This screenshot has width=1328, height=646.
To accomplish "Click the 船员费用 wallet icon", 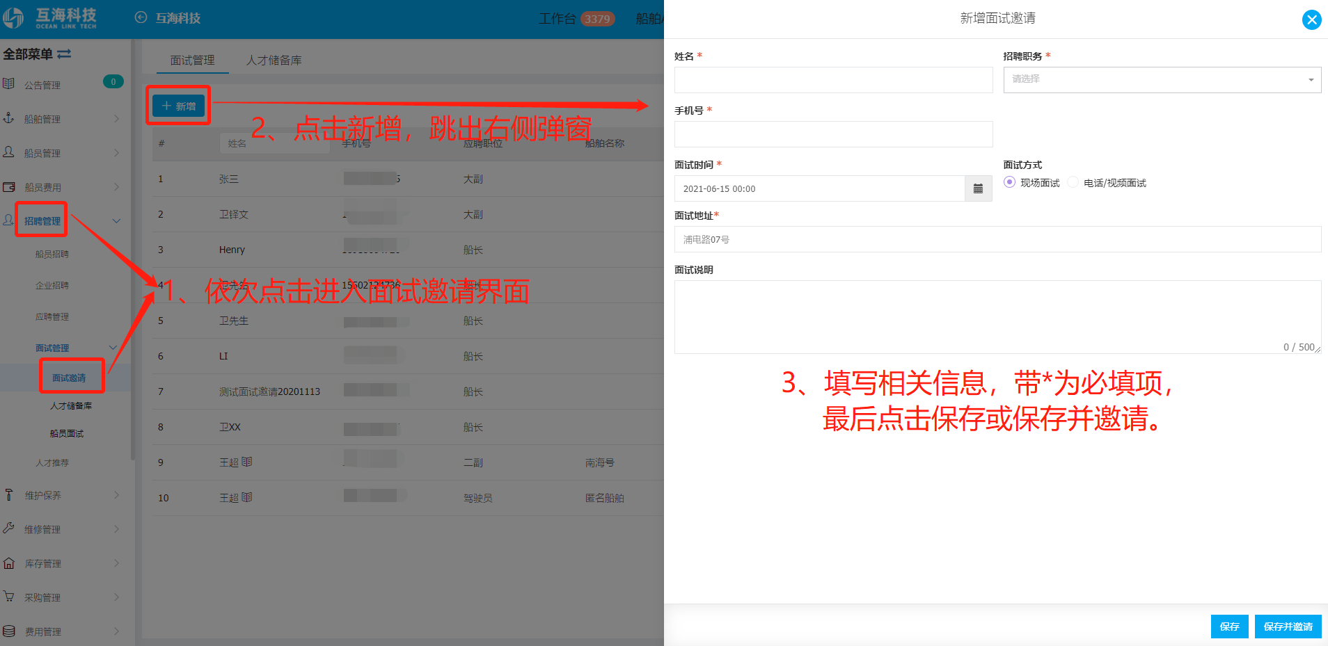I will (8, 186).
